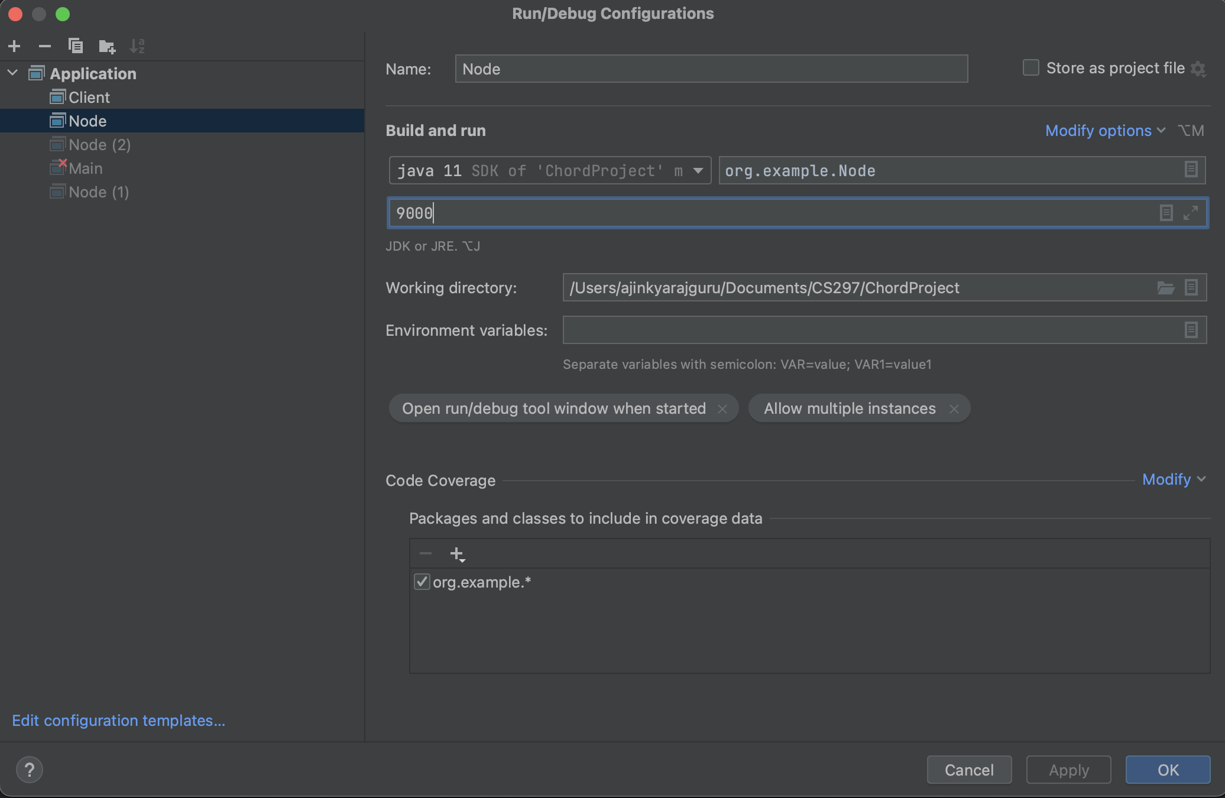Image resolution: width=1225 pixels, height=798 pixels.
Task: Click the main class browse icon
Action: click(1191, 170)
